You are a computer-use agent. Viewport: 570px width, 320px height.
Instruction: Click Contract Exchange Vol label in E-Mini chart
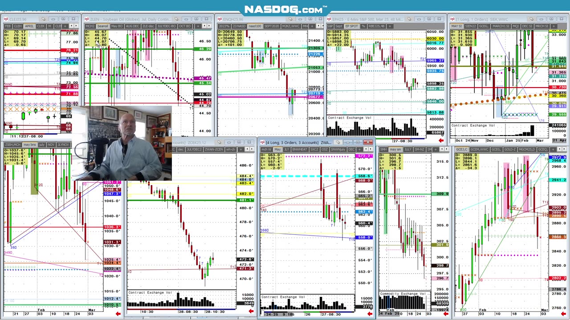pyautogui.click(x=350, y=118)
